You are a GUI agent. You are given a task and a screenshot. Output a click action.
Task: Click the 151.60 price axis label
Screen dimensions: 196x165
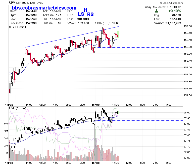click(188, 95)
